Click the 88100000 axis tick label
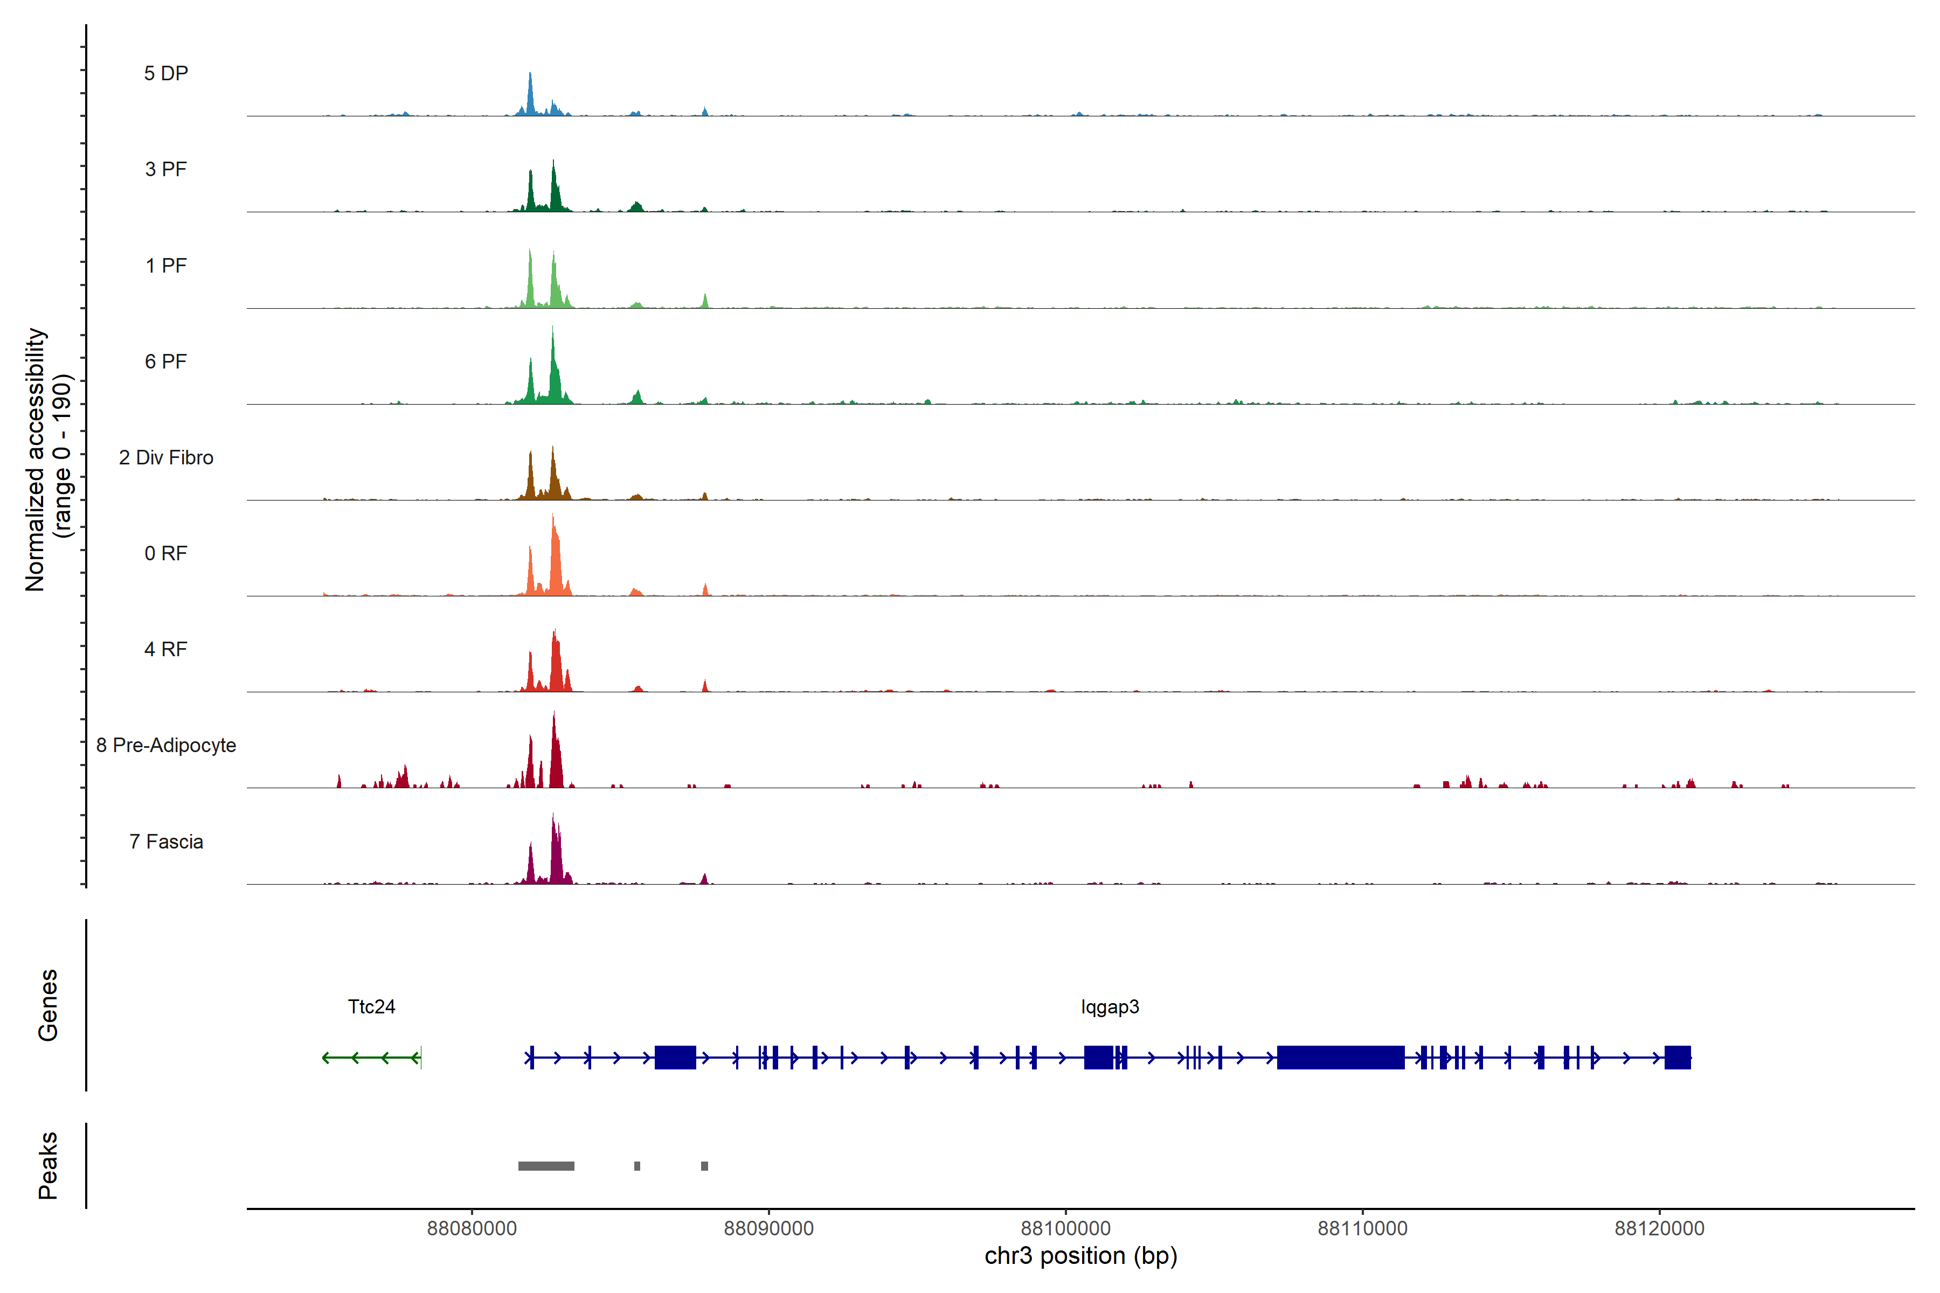This screenshot has height=1293, width=1940. coord(1066,1229)
